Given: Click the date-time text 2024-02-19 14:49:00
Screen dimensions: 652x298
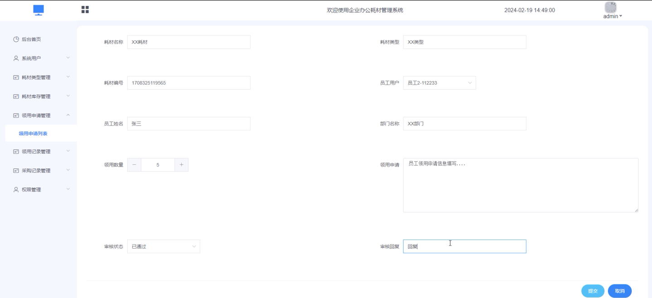Looking at the screenshot, I should tap(530, 10).
